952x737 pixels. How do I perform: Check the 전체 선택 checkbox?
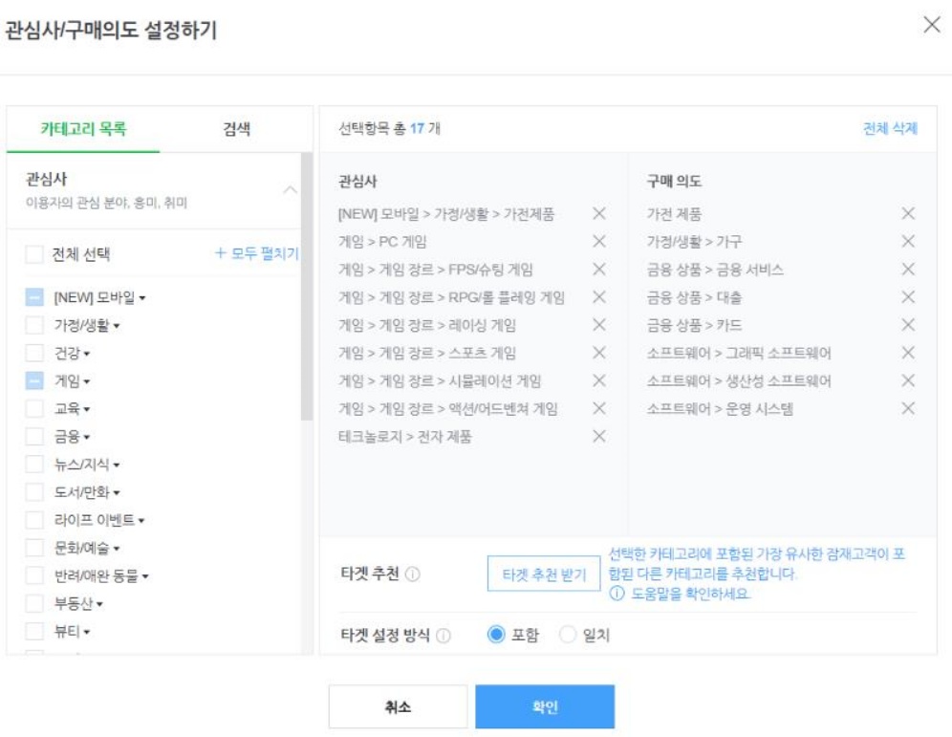[x=34, y=254]
